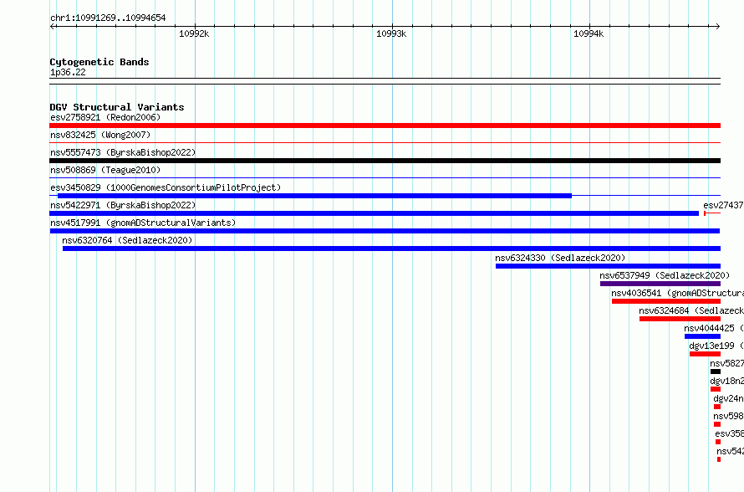
Task: Click the blue bar of nsv5422971
Action: tap(375, 213)
